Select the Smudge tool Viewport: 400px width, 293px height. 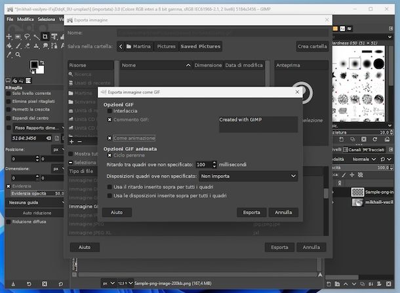(x=45, y=46)
